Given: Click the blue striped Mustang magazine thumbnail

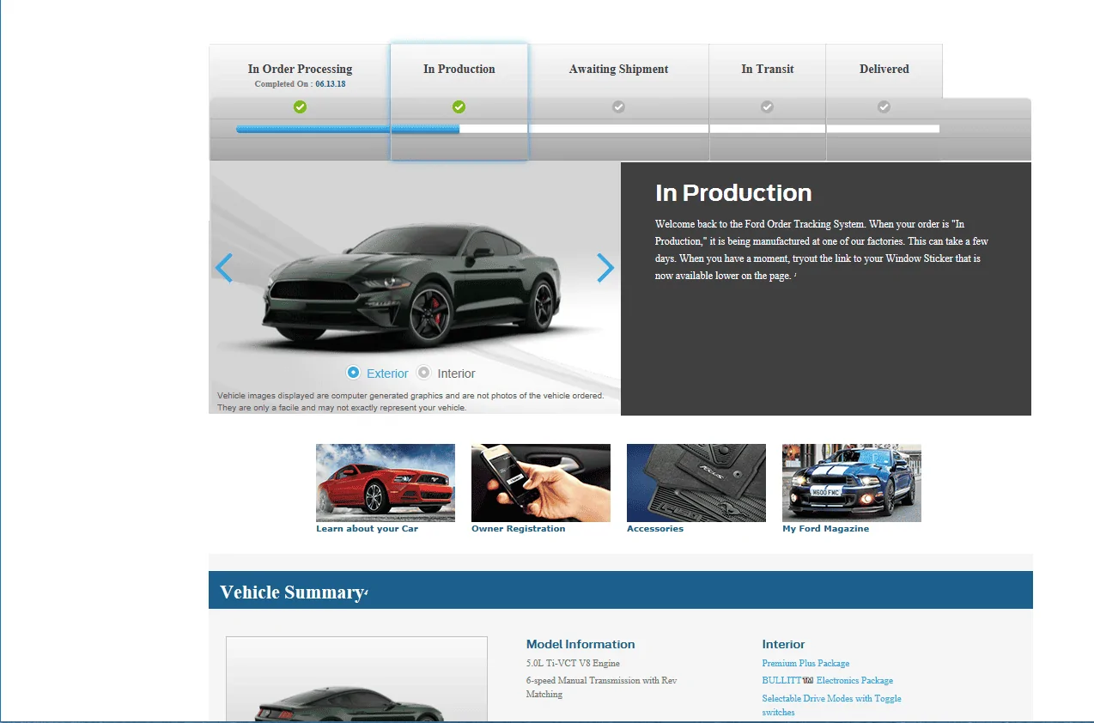Looking at the screenshot, I should pos(852,483).
